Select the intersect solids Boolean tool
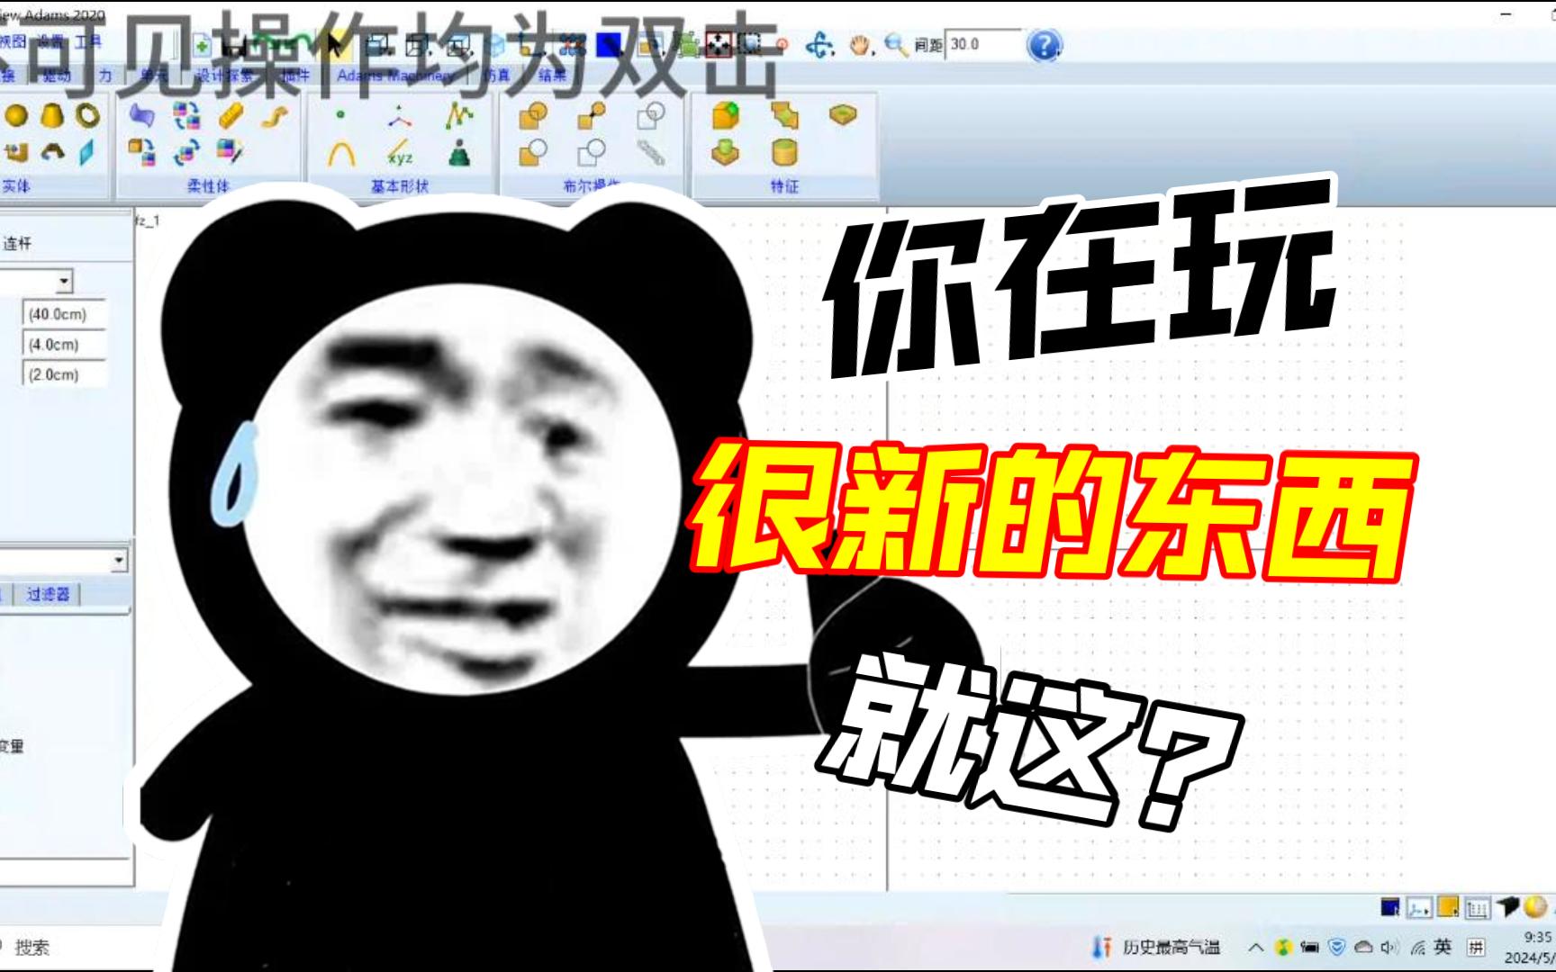Image resolution: width=1556 pixels, height=972 pixels. (650, 116)
